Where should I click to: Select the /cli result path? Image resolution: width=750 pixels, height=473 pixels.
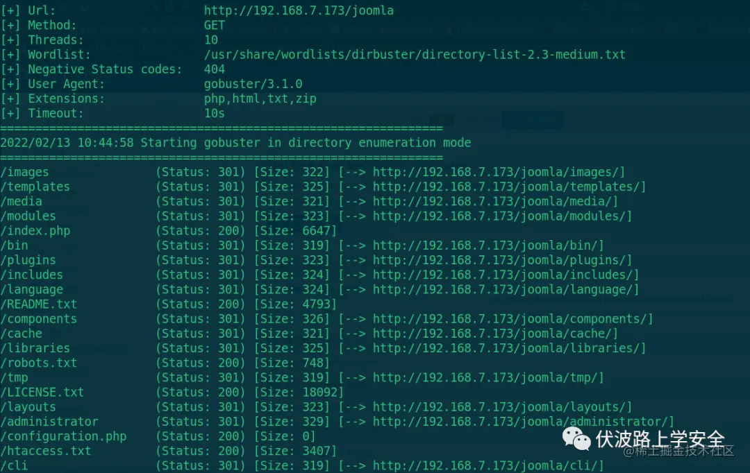coord(14,466)
